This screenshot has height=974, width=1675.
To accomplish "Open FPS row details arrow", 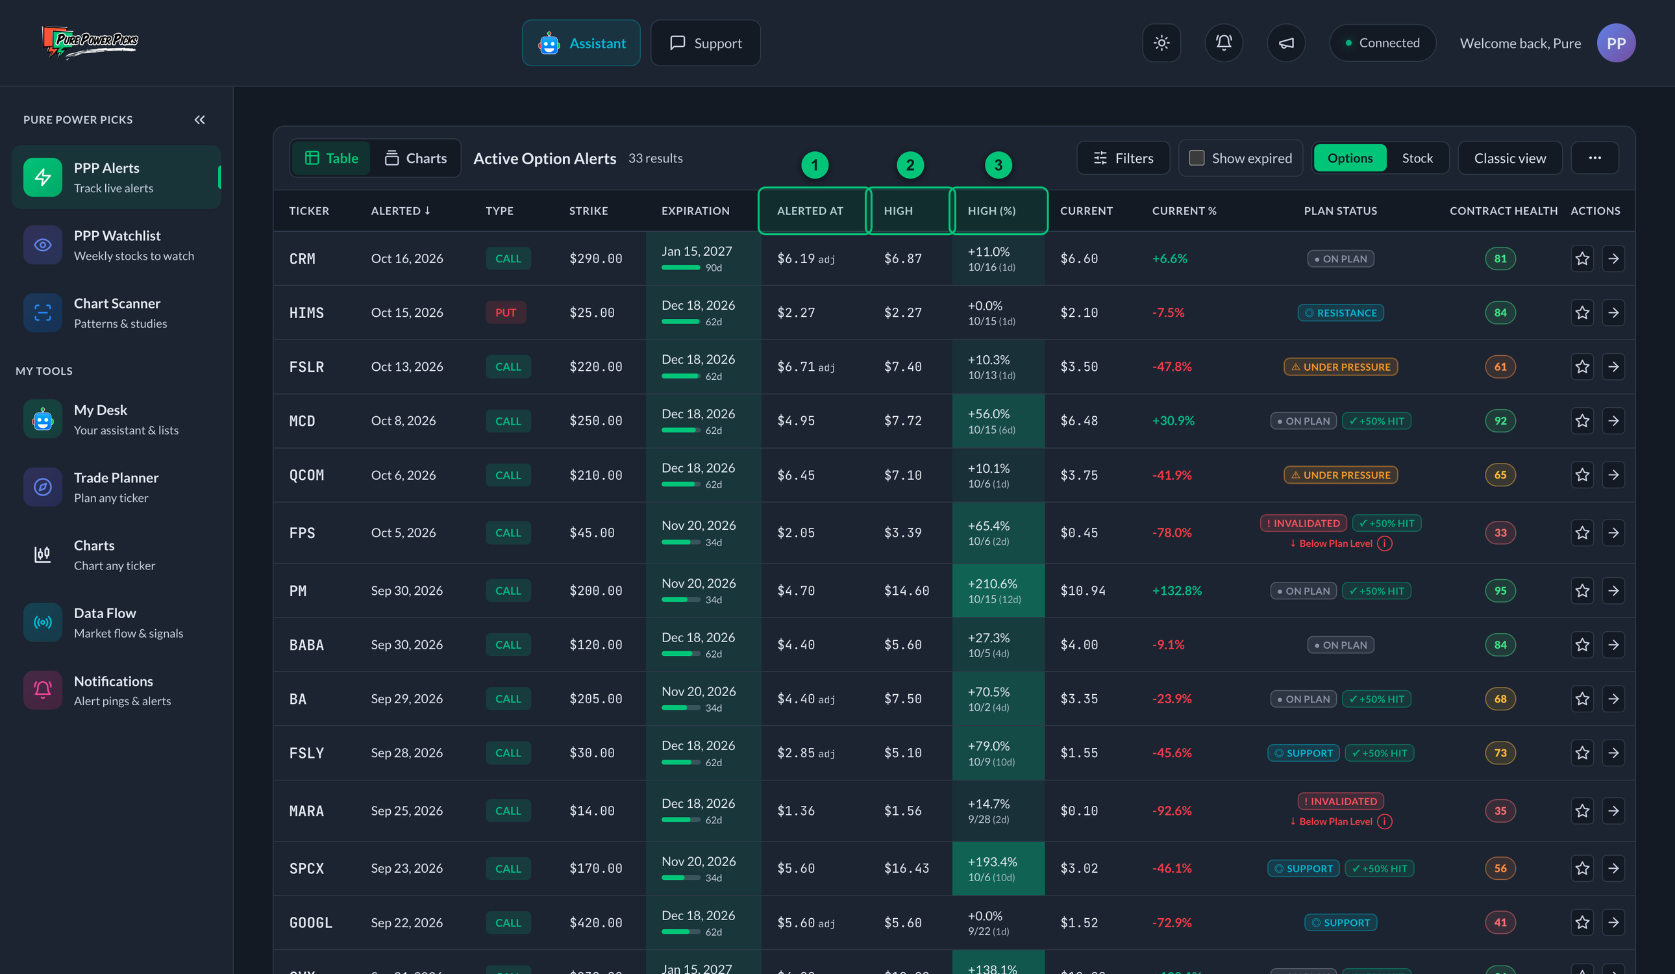I will point(1613,532).
